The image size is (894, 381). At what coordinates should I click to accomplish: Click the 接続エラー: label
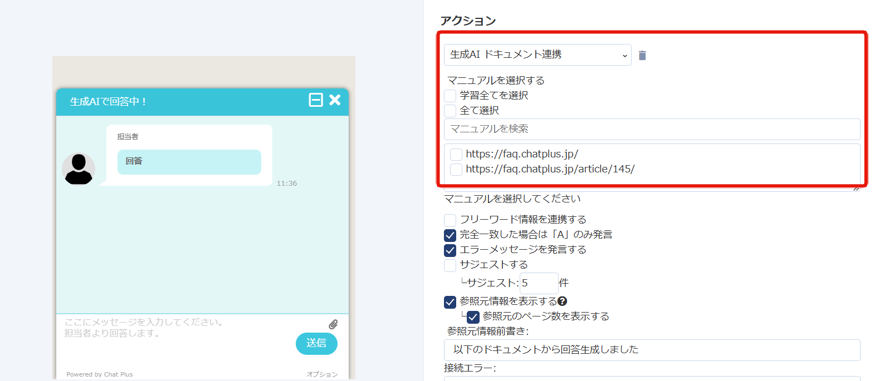[x=470, y=368]
